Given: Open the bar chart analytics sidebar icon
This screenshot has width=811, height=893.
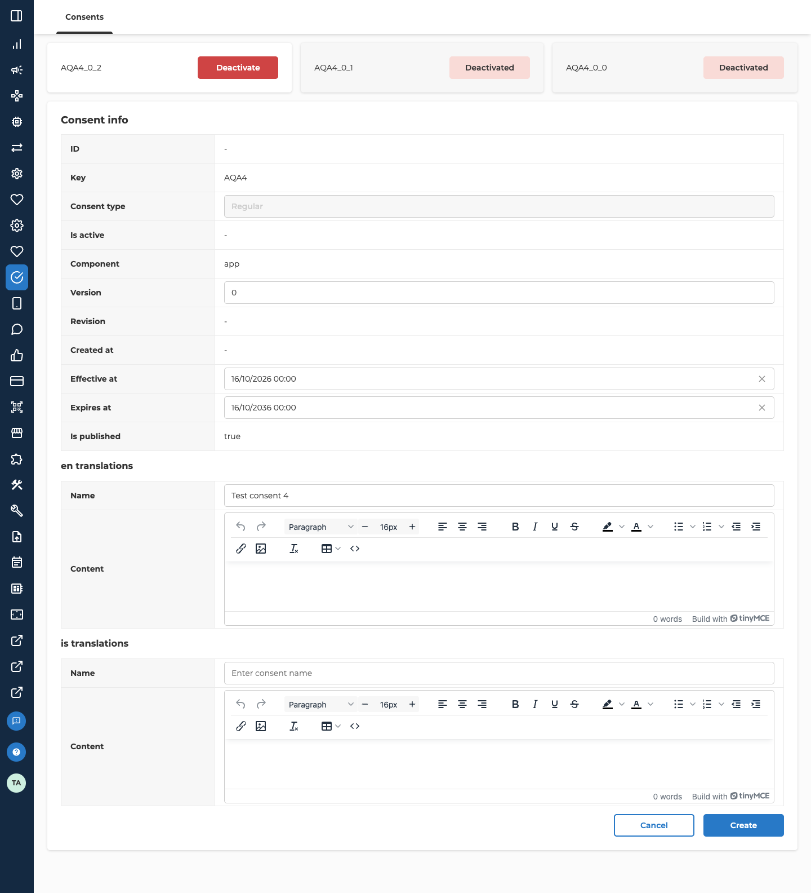Looking at the screenshot, I should (17, 44).
